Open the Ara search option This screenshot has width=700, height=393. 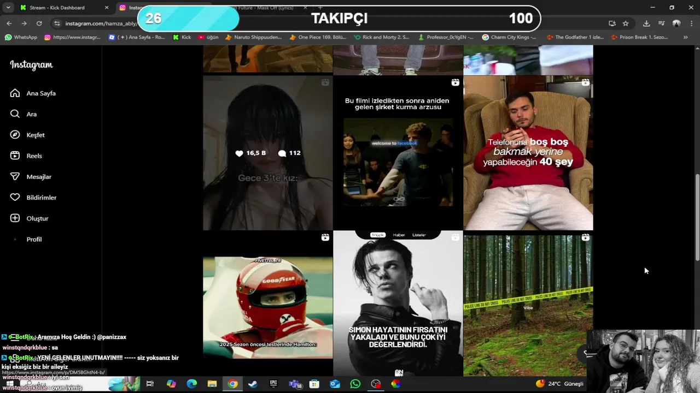click(x=24, y=114)
